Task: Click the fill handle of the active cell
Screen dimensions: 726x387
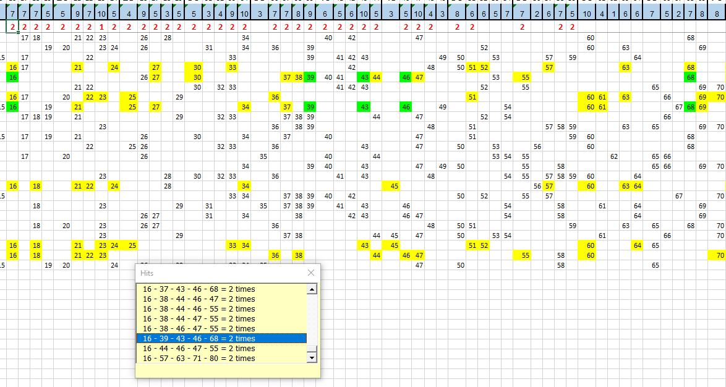Action: pos(19,32)
